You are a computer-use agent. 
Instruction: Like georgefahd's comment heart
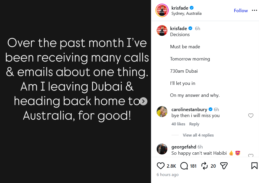[251, 155]
